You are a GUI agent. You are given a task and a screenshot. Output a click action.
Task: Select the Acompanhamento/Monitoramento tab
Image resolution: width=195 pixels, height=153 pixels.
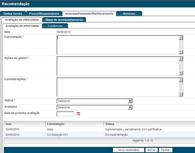tap(89, 14)
